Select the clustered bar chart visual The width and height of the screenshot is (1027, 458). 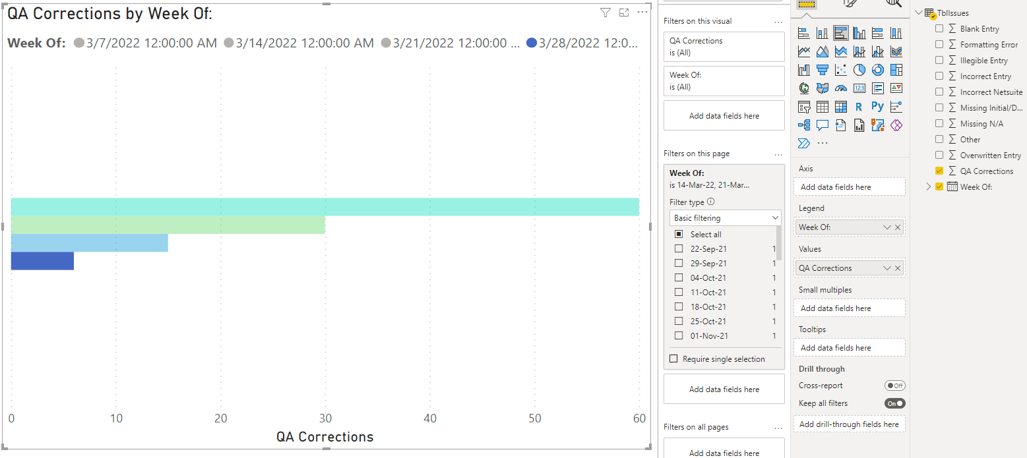[x=840, y=33]
